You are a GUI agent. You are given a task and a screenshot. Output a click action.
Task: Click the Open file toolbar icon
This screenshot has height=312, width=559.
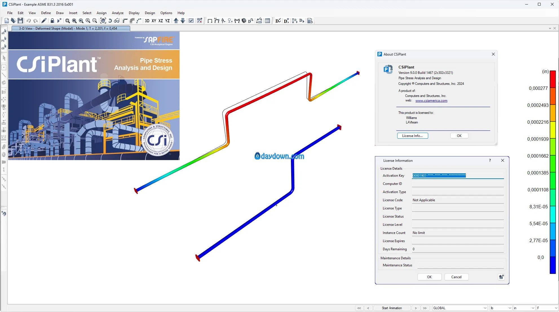pos(13,21)
